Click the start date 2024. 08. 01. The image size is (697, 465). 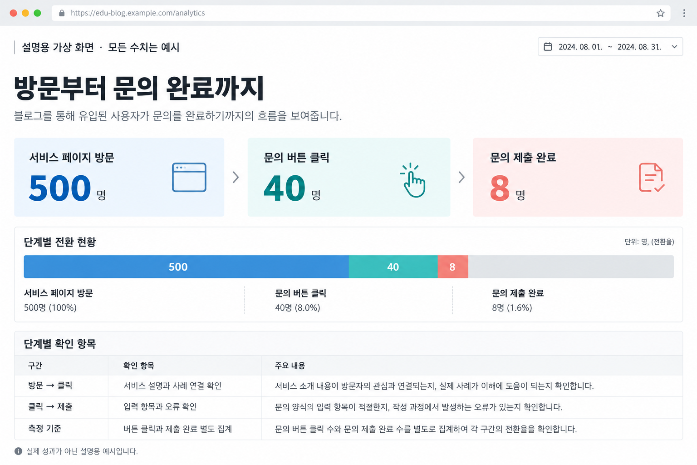[x=580, y=47]
